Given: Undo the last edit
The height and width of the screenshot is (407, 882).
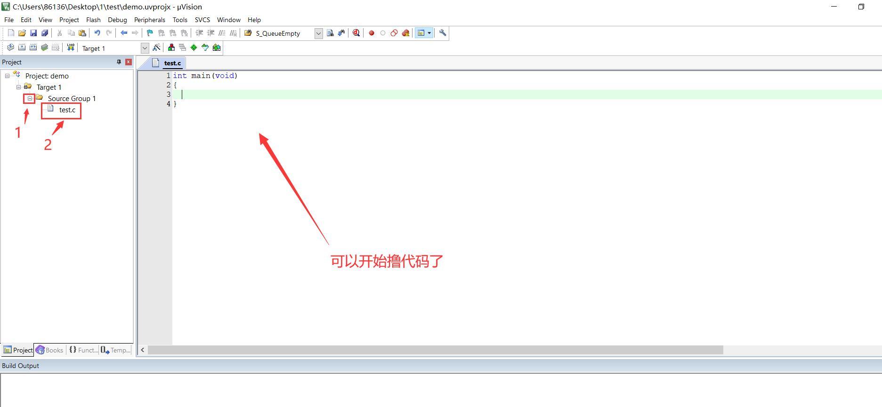Looking at the screenshot, I should 97,33.
